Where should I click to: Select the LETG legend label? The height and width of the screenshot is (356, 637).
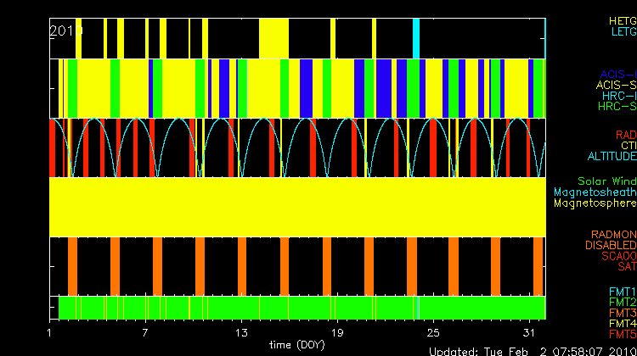[x=623, y=31]
